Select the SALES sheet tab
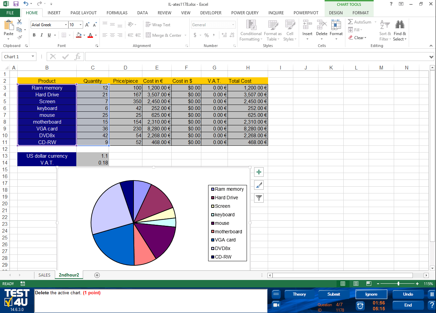Viewport: 436px width, 313px height. coord(44,275)
